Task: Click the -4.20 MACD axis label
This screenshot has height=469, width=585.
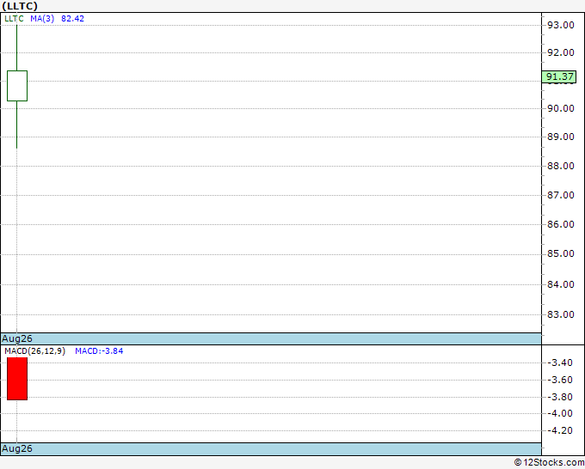Action: click(560, 430)
